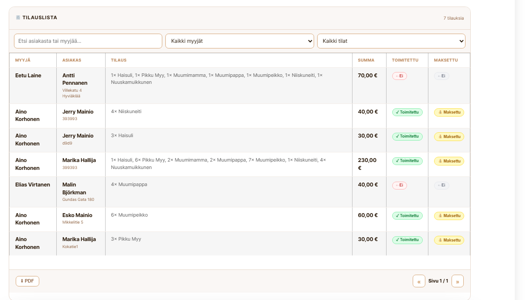
Task: Toggle Maksettu badge on Esko Mainio's order
Action: [x=449, y=216]
